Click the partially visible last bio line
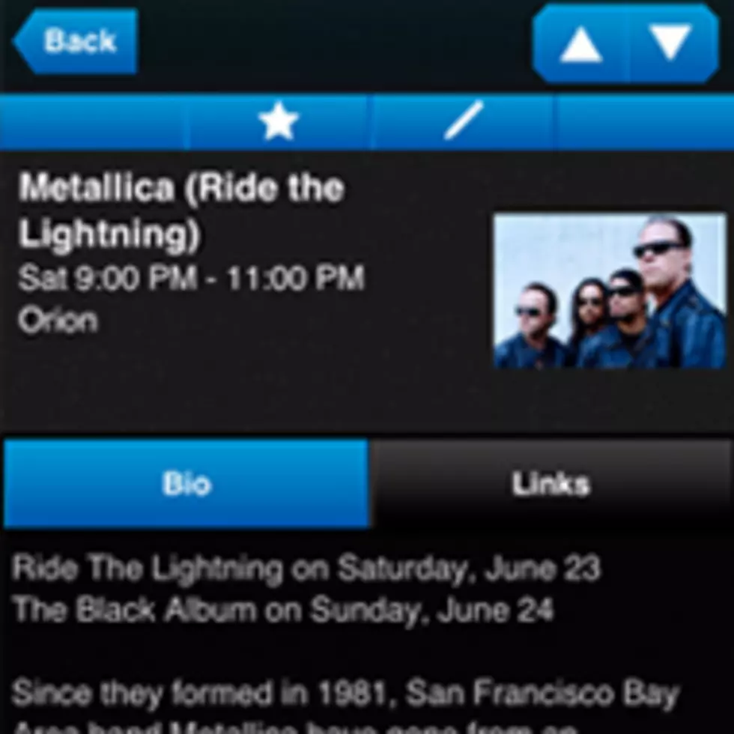Image resolution: width=734 pixels, height=734 pixels. click(296, 728)
